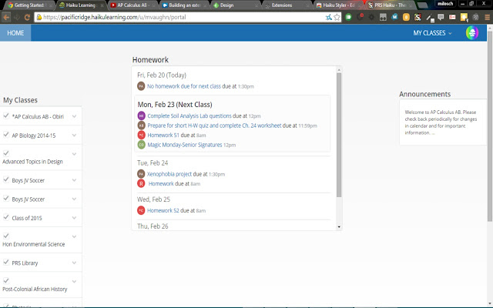Click the Homework list scrollbar thumb

coord(339,136)
